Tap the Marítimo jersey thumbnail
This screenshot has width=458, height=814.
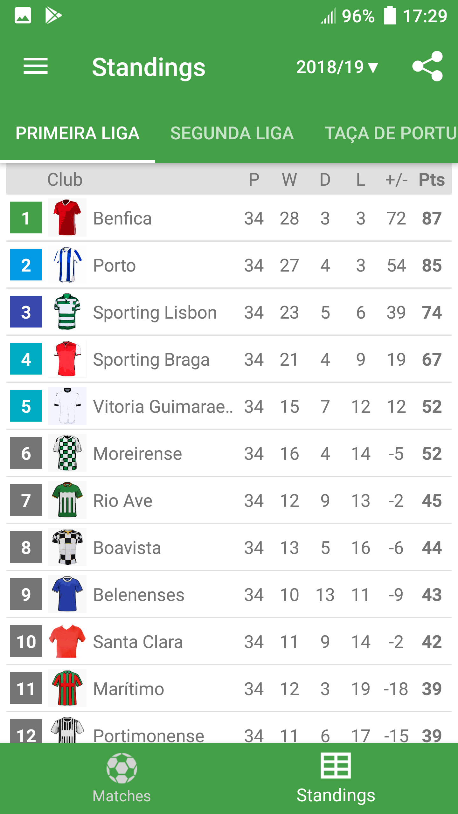pyautogui.click(x=67, y=688)
